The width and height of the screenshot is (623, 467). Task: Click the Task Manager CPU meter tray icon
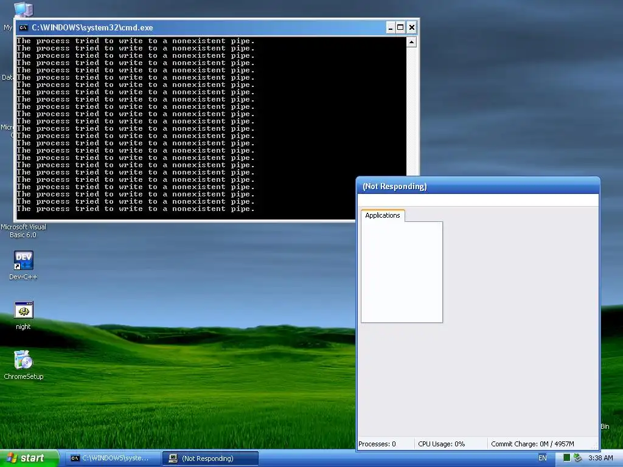566,458
